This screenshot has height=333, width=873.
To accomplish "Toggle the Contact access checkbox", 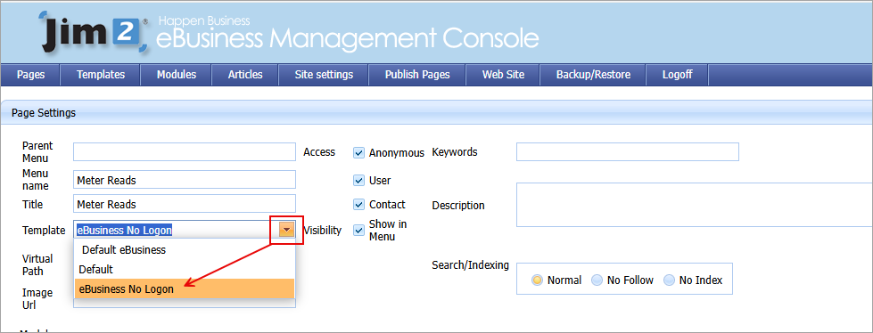I will tap(358, 204).
